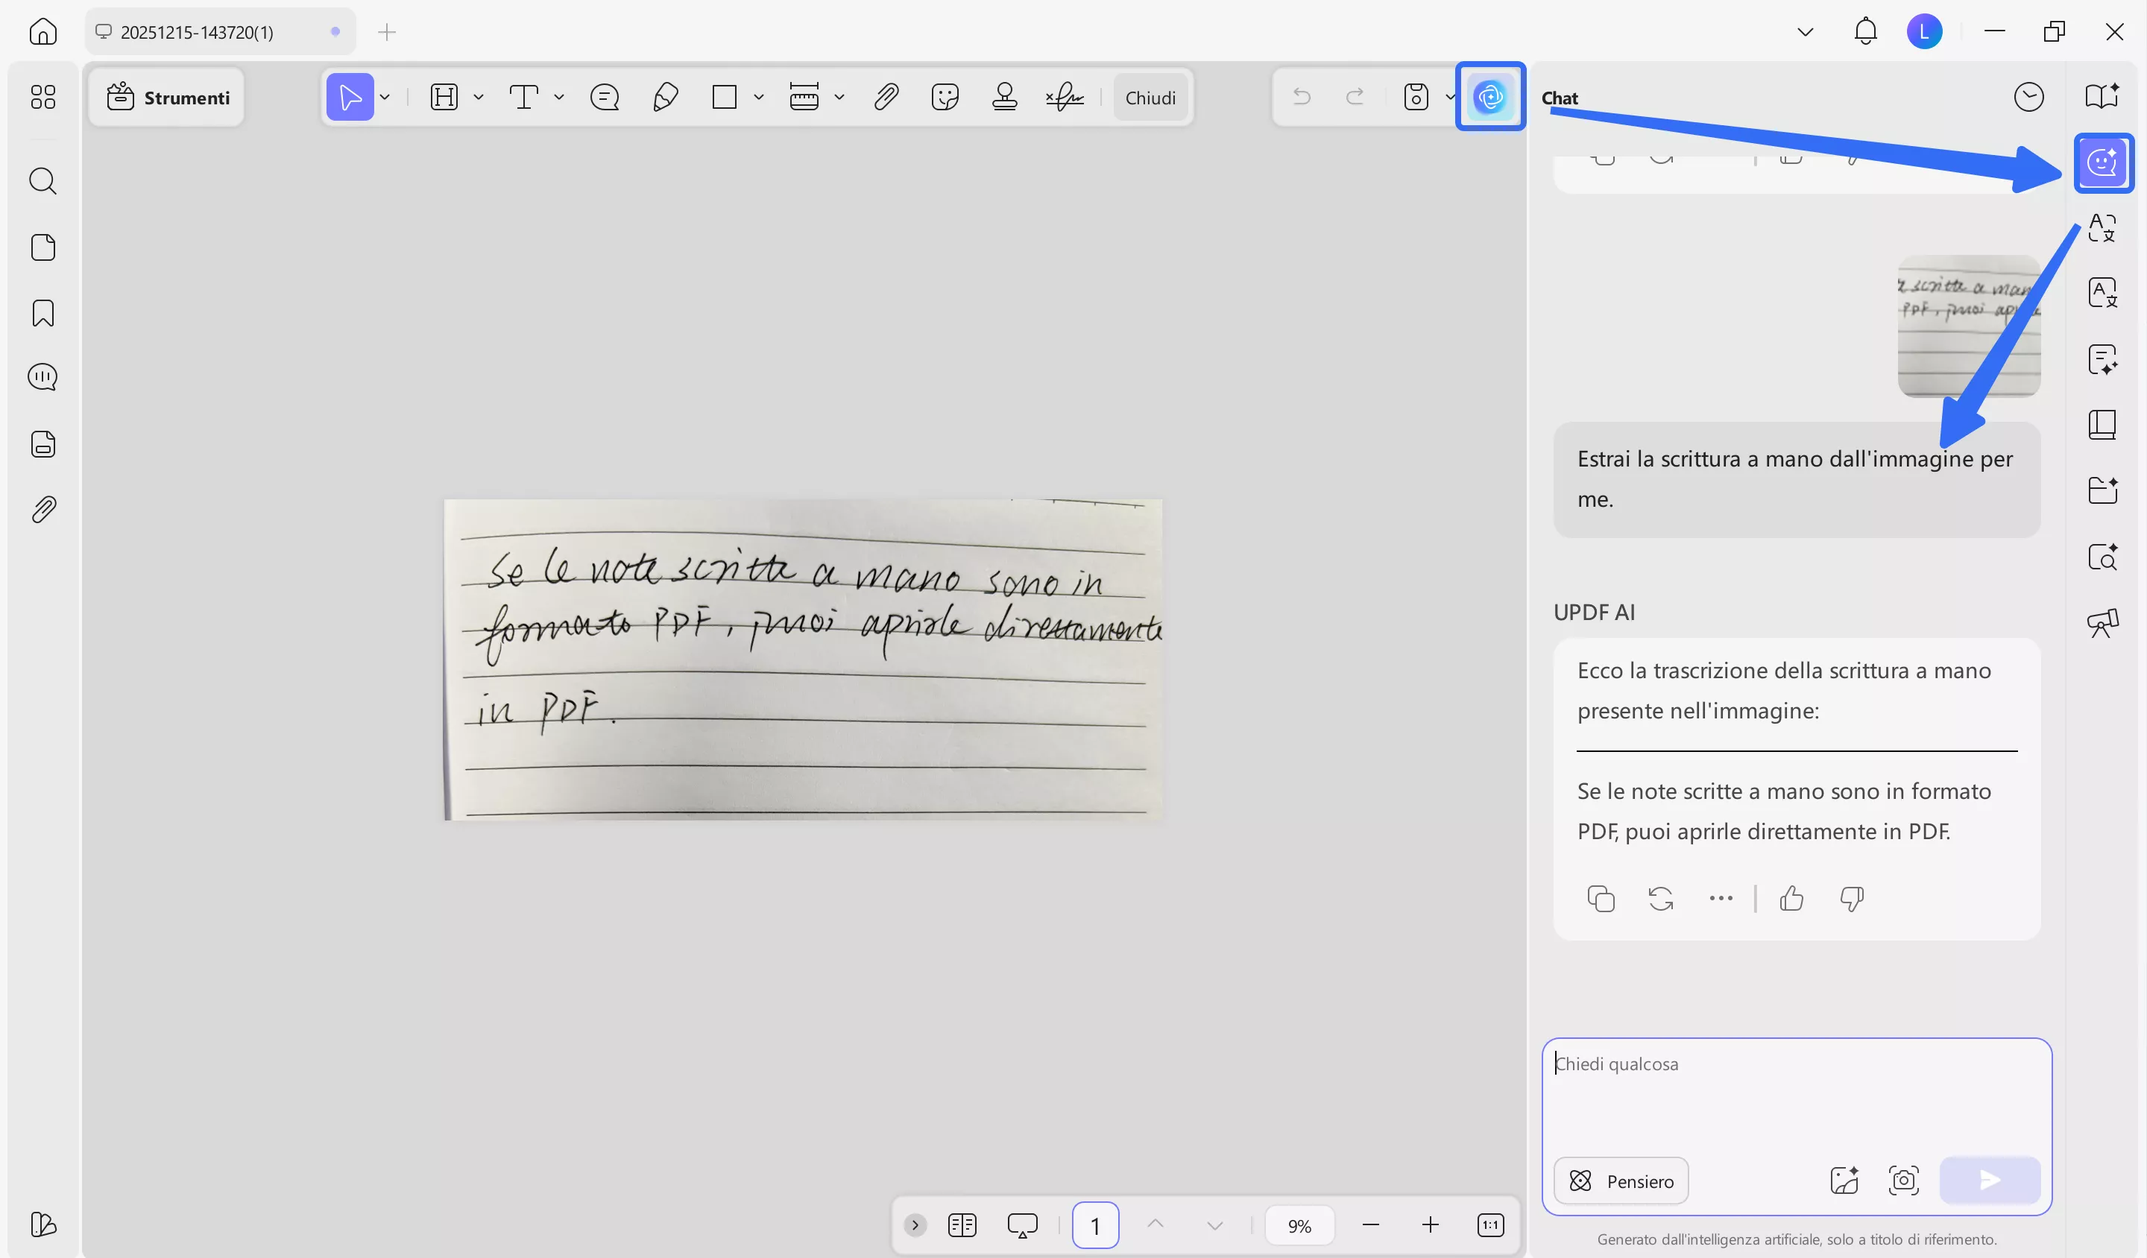
Task: Toggle Pensiero thinking mode
Action: coord(1621,1180)
